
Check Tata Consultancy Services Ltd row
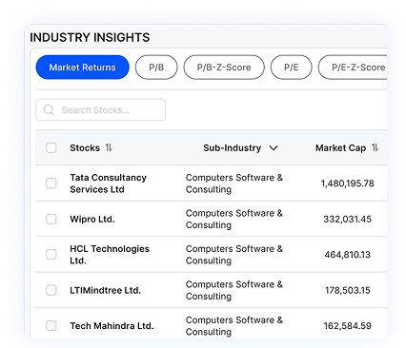[51, 184]
